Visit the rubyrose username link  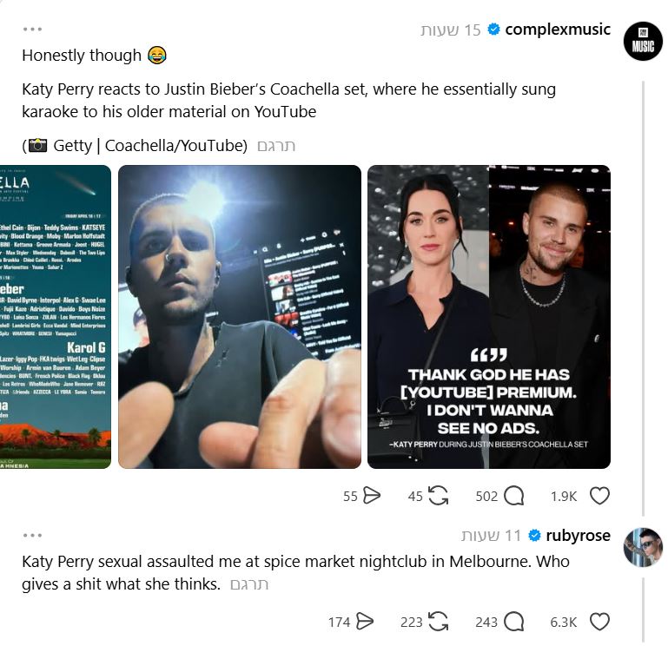[x=578, y=535]
